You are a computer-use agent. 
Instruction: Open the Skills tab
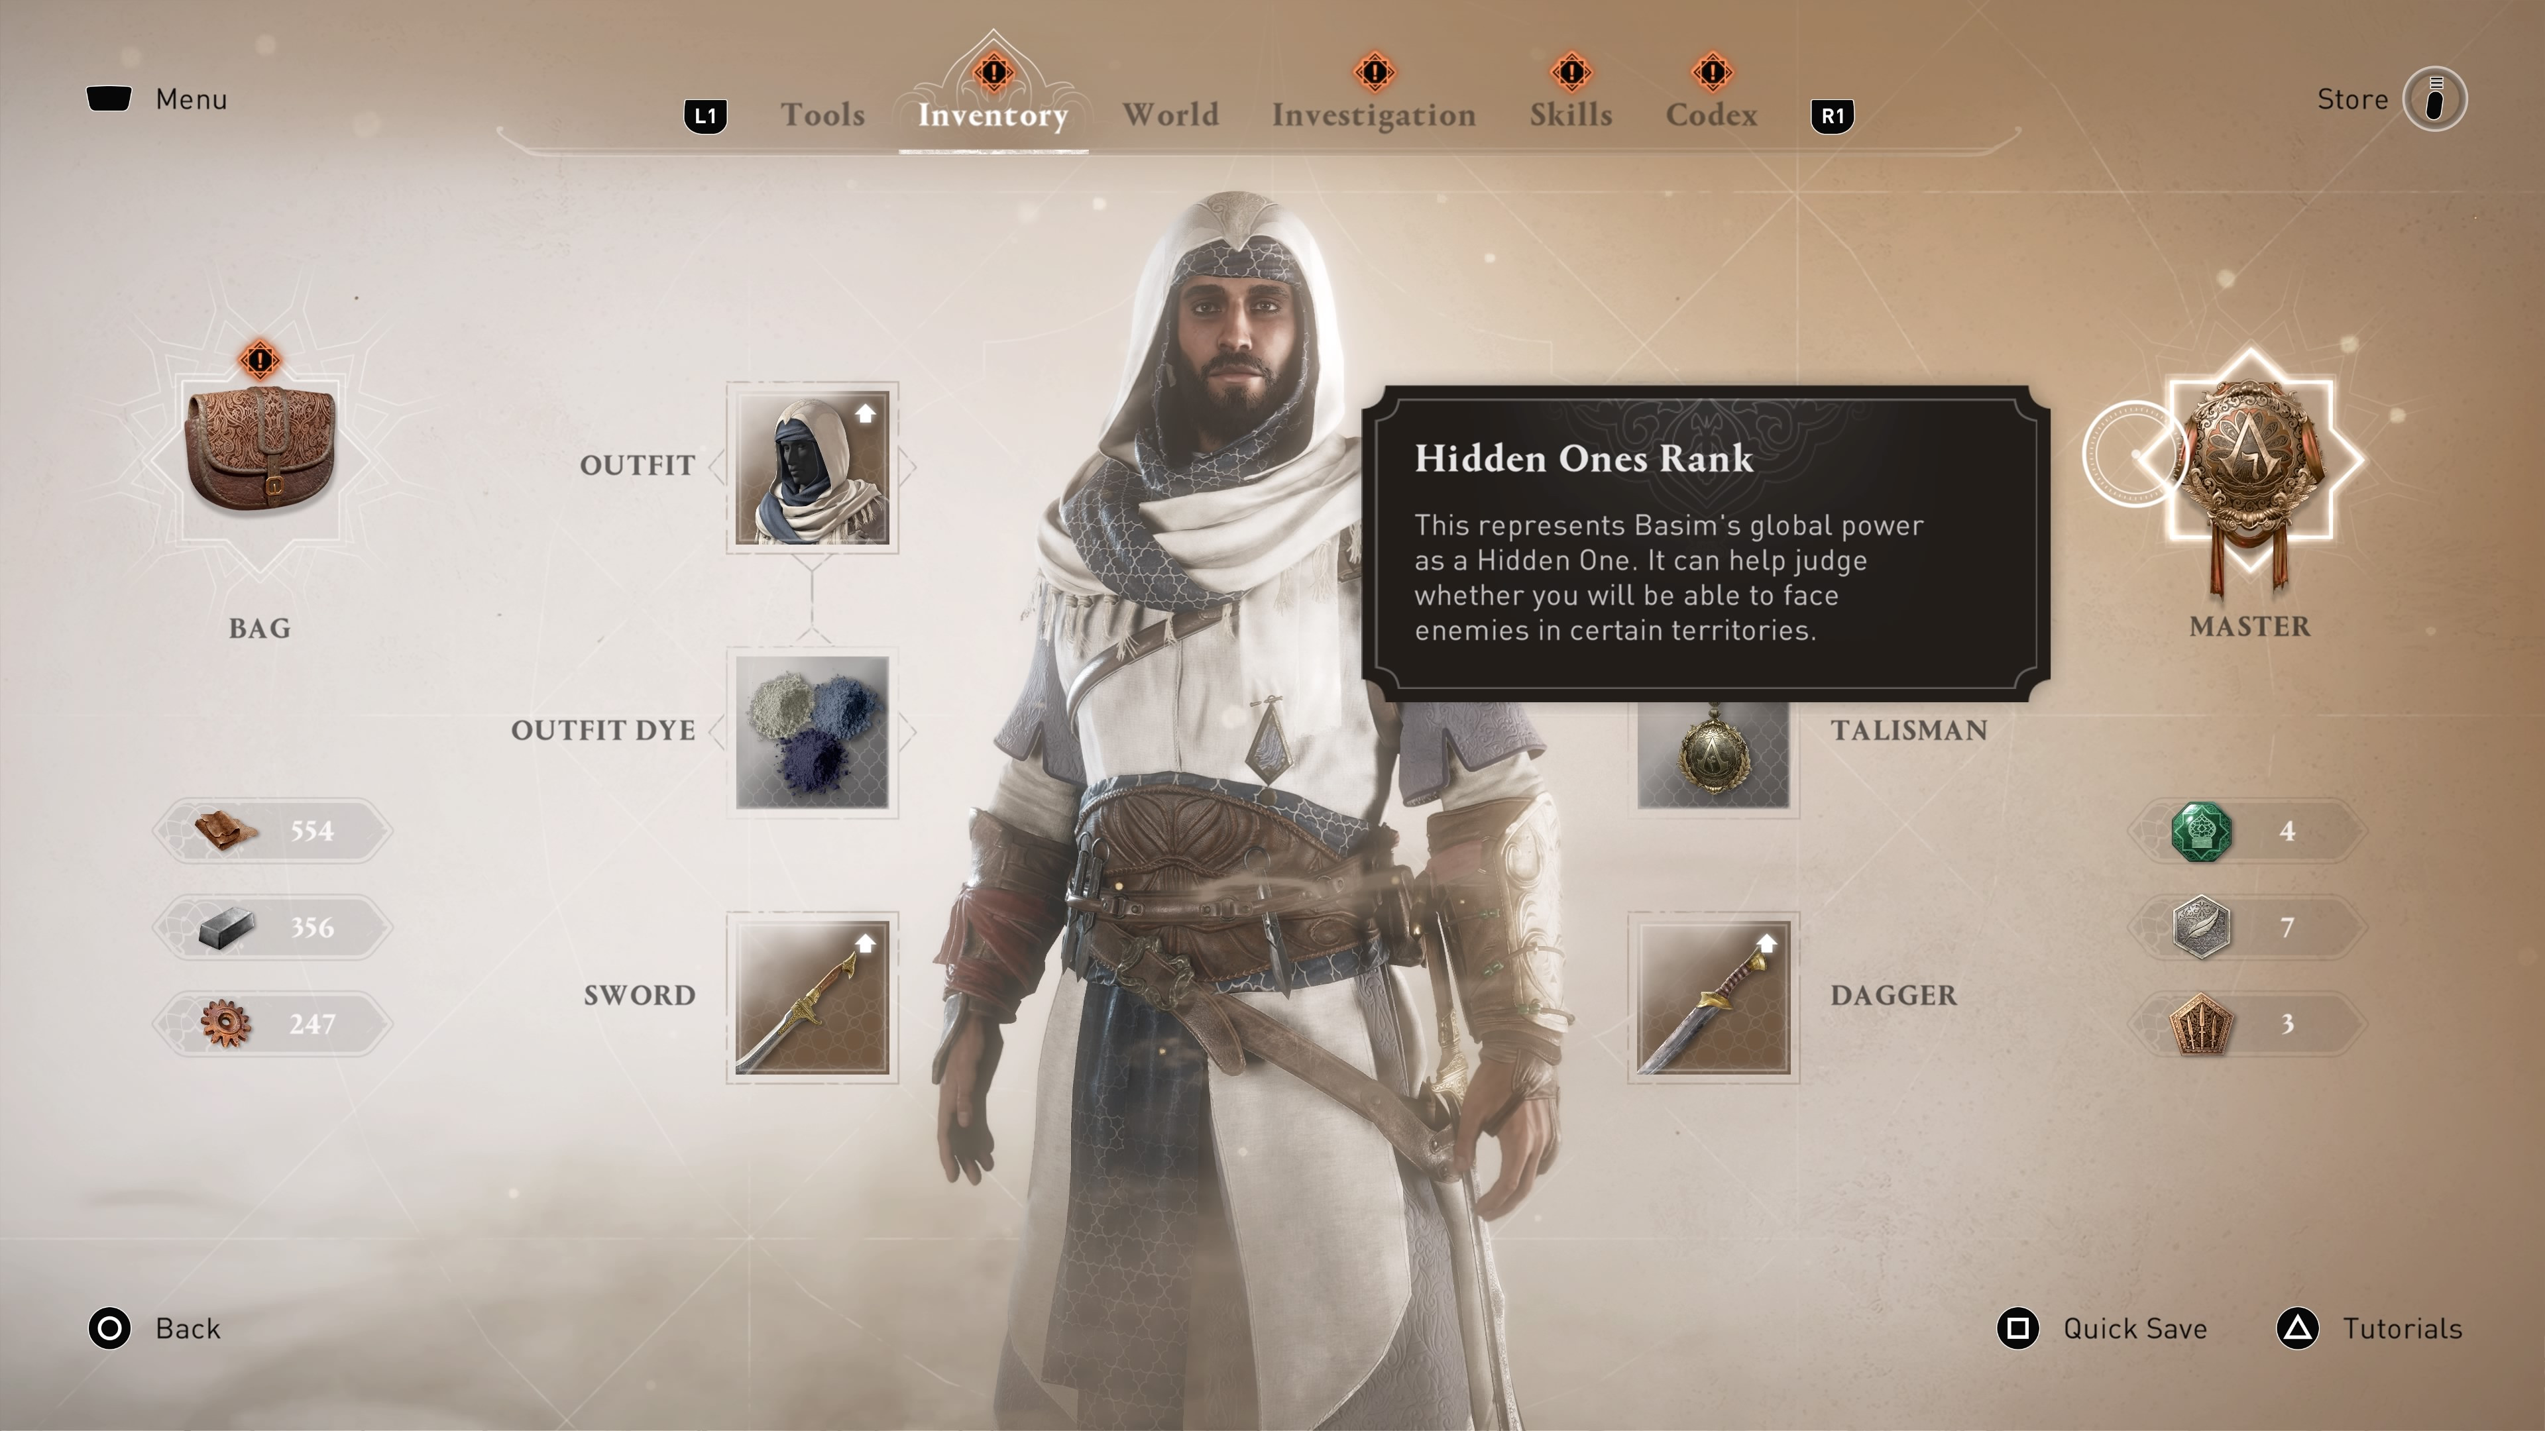1569,113
